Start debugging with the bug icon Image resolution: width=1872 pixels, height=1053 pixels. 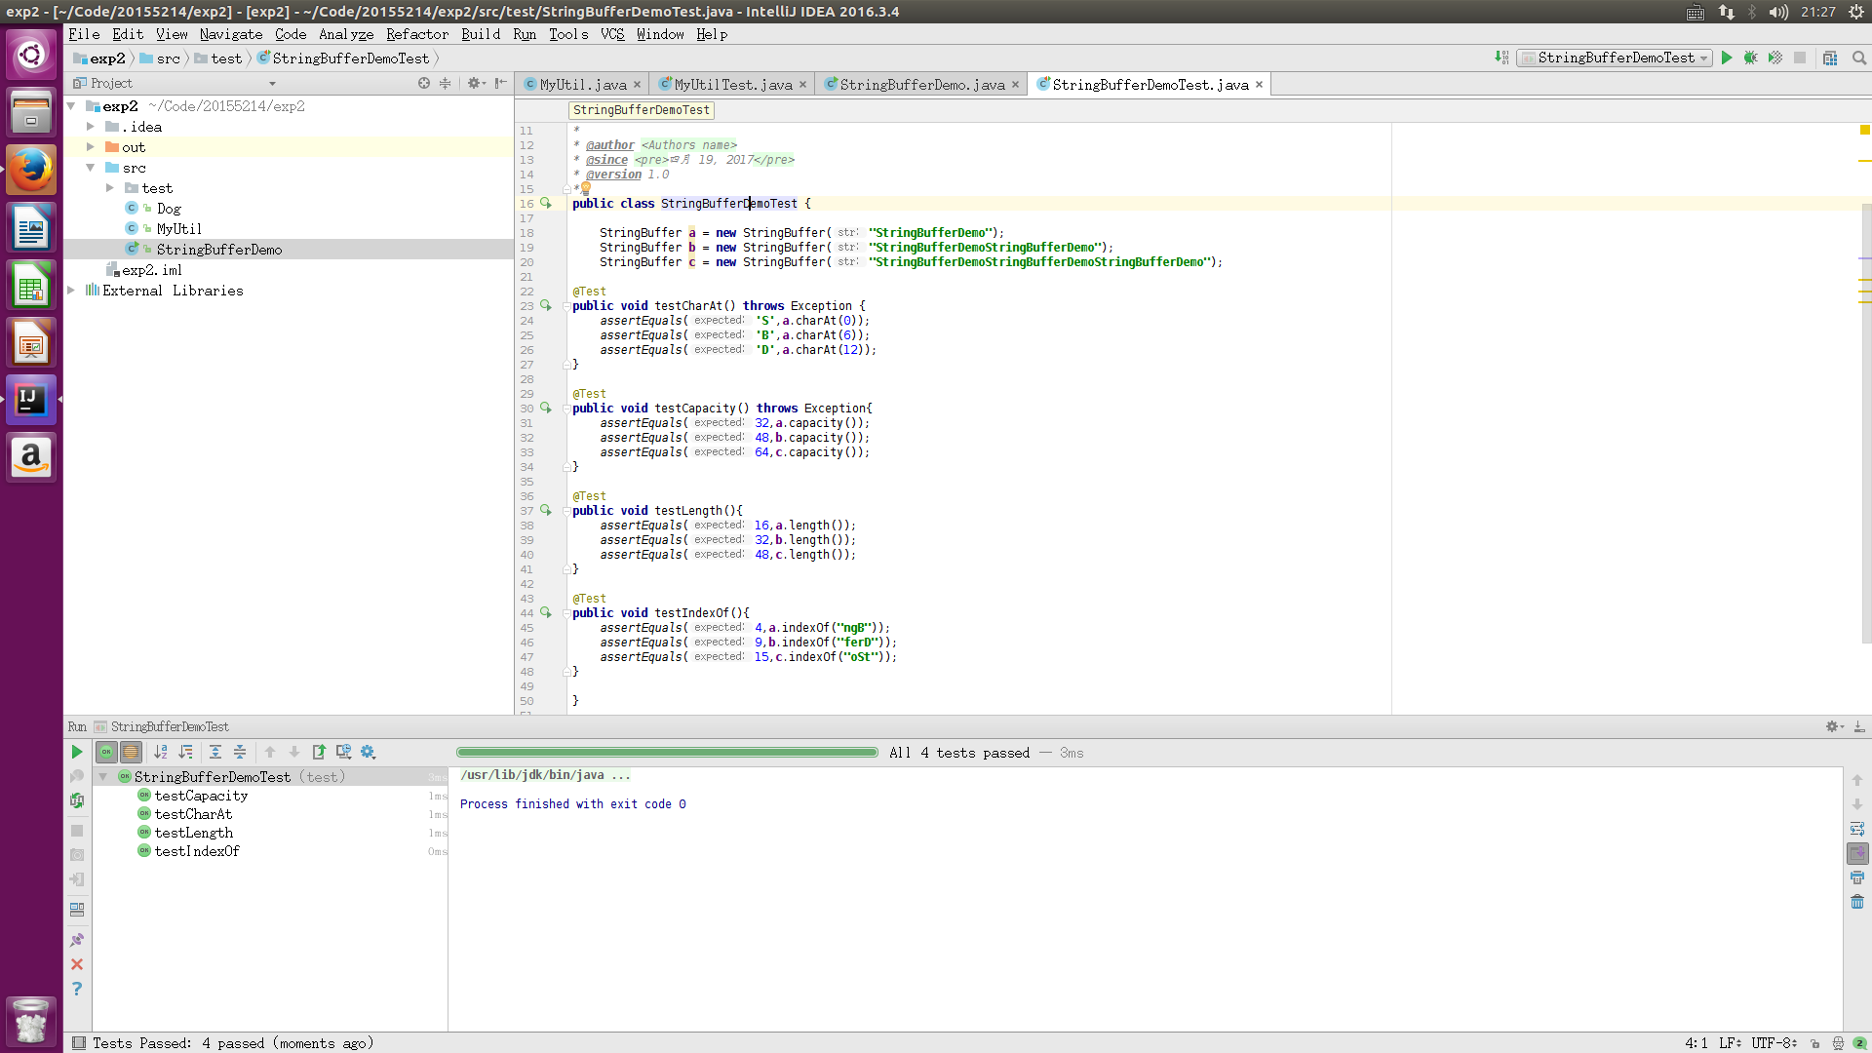1751,58
